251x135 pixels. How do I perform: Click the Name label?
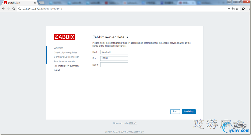[x=95, y=65]
